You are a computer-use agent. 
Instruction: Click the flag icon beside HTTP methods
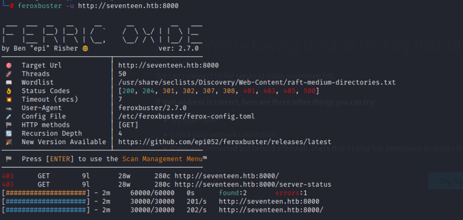click(9, 125)
